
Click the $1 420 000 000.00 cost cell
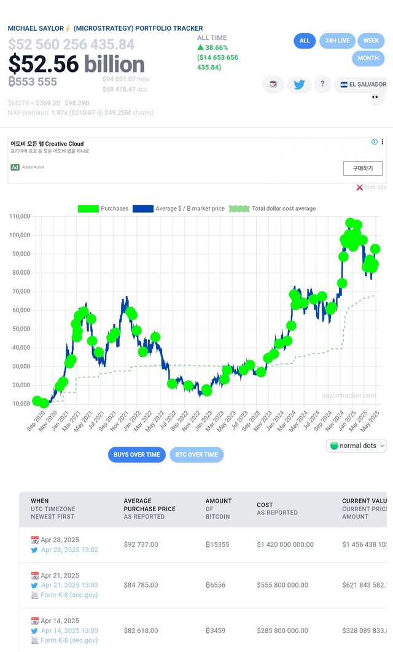coord(285,544)
